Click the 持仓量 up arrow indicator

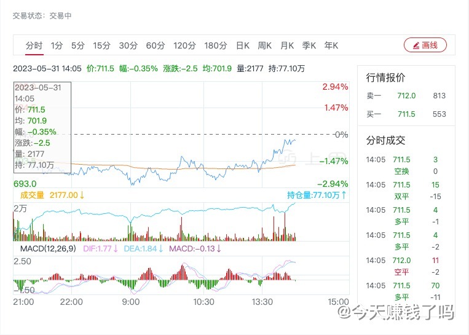pos(344,195)
